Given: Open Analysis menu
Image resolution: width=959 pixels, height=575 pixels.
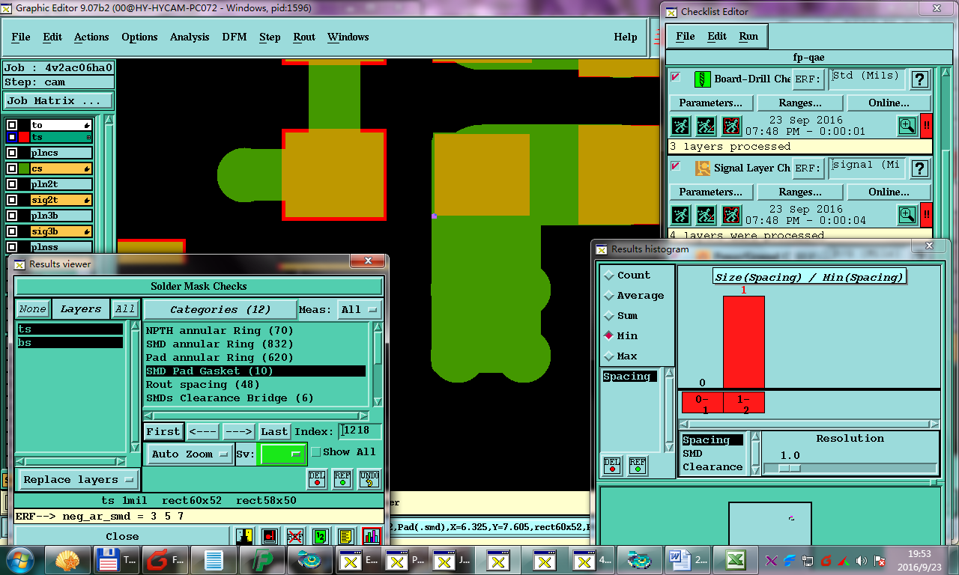Looking at the screenshot, I should pos(190,37).
